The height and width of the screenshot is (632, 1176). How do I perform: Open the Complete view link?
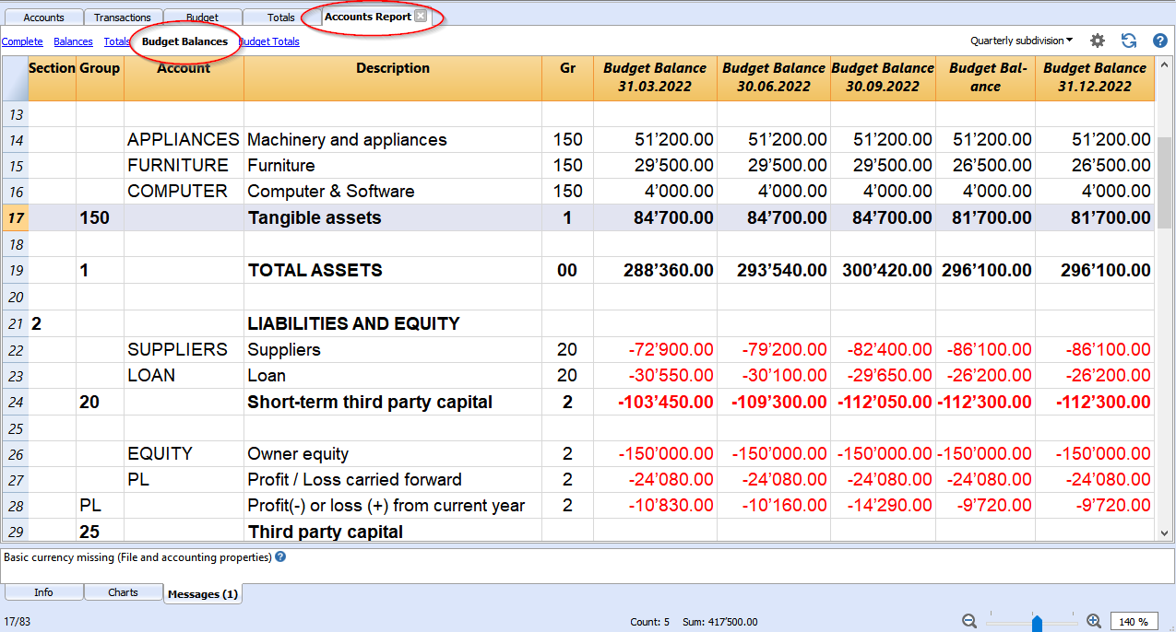(22, 41)
